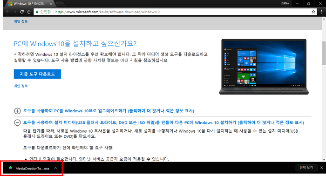Collapse the minus icon for installation media section
The image size is (326, 176).
click(x=17, y=122)
